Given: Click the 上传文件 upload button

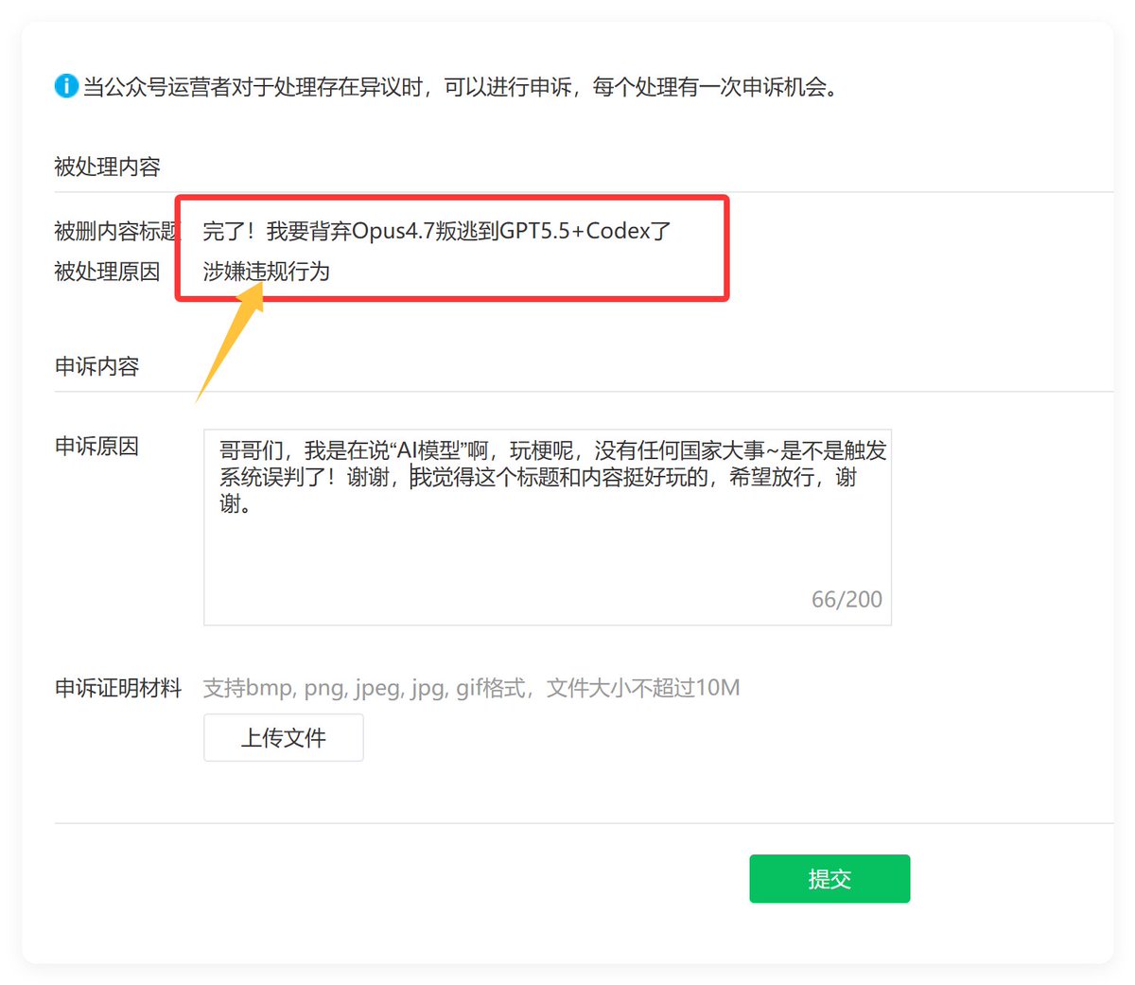Looking at the screenshot, I should (x=284, y=738).
